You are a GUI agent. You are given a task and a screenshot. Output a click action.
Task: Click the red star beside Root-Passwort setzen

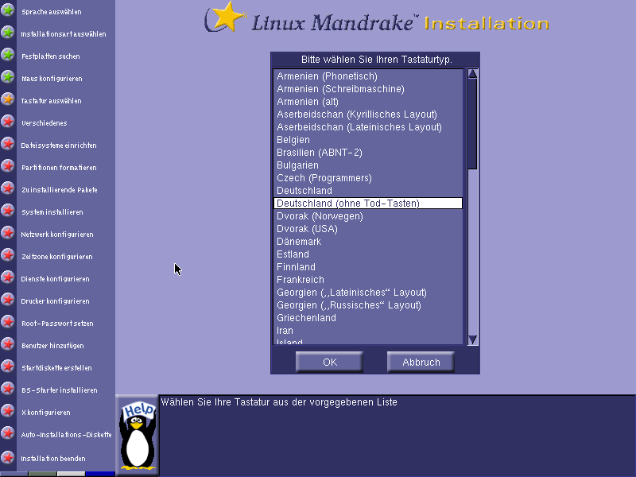click(x=8, y=323)
